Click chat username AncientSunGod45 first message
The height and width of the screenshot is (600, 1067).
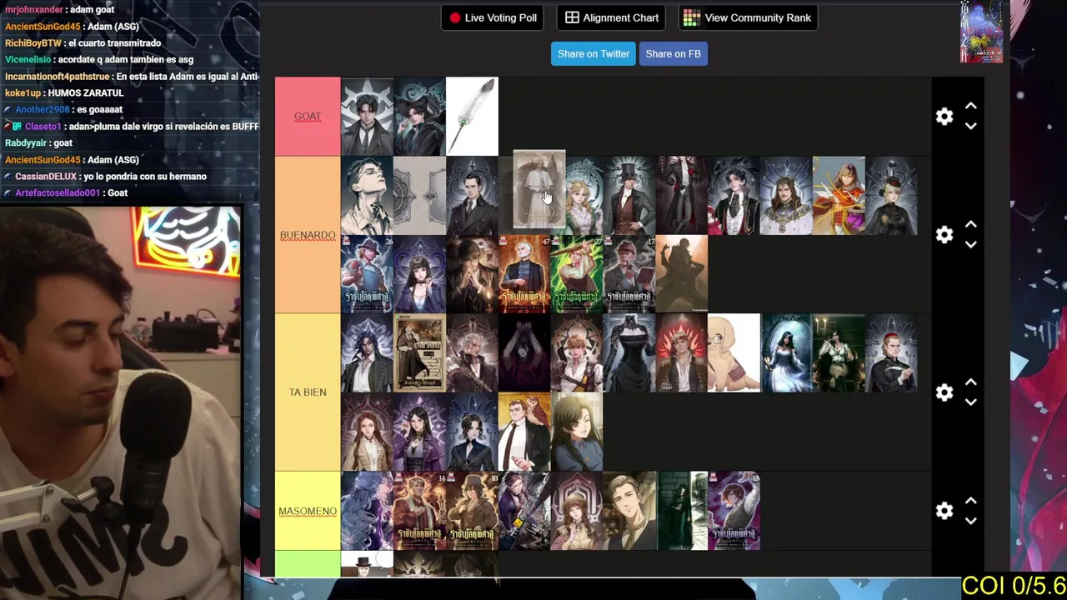tap(43, 27)
